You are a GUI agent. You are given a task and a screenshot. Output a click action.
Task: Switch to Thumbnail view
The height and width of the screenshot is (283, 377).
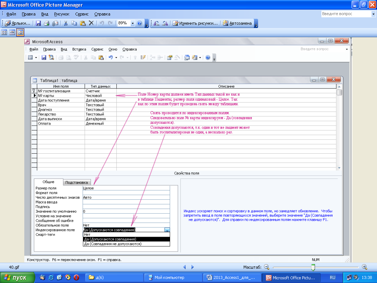pyautogui.click(x=4, y=32)
